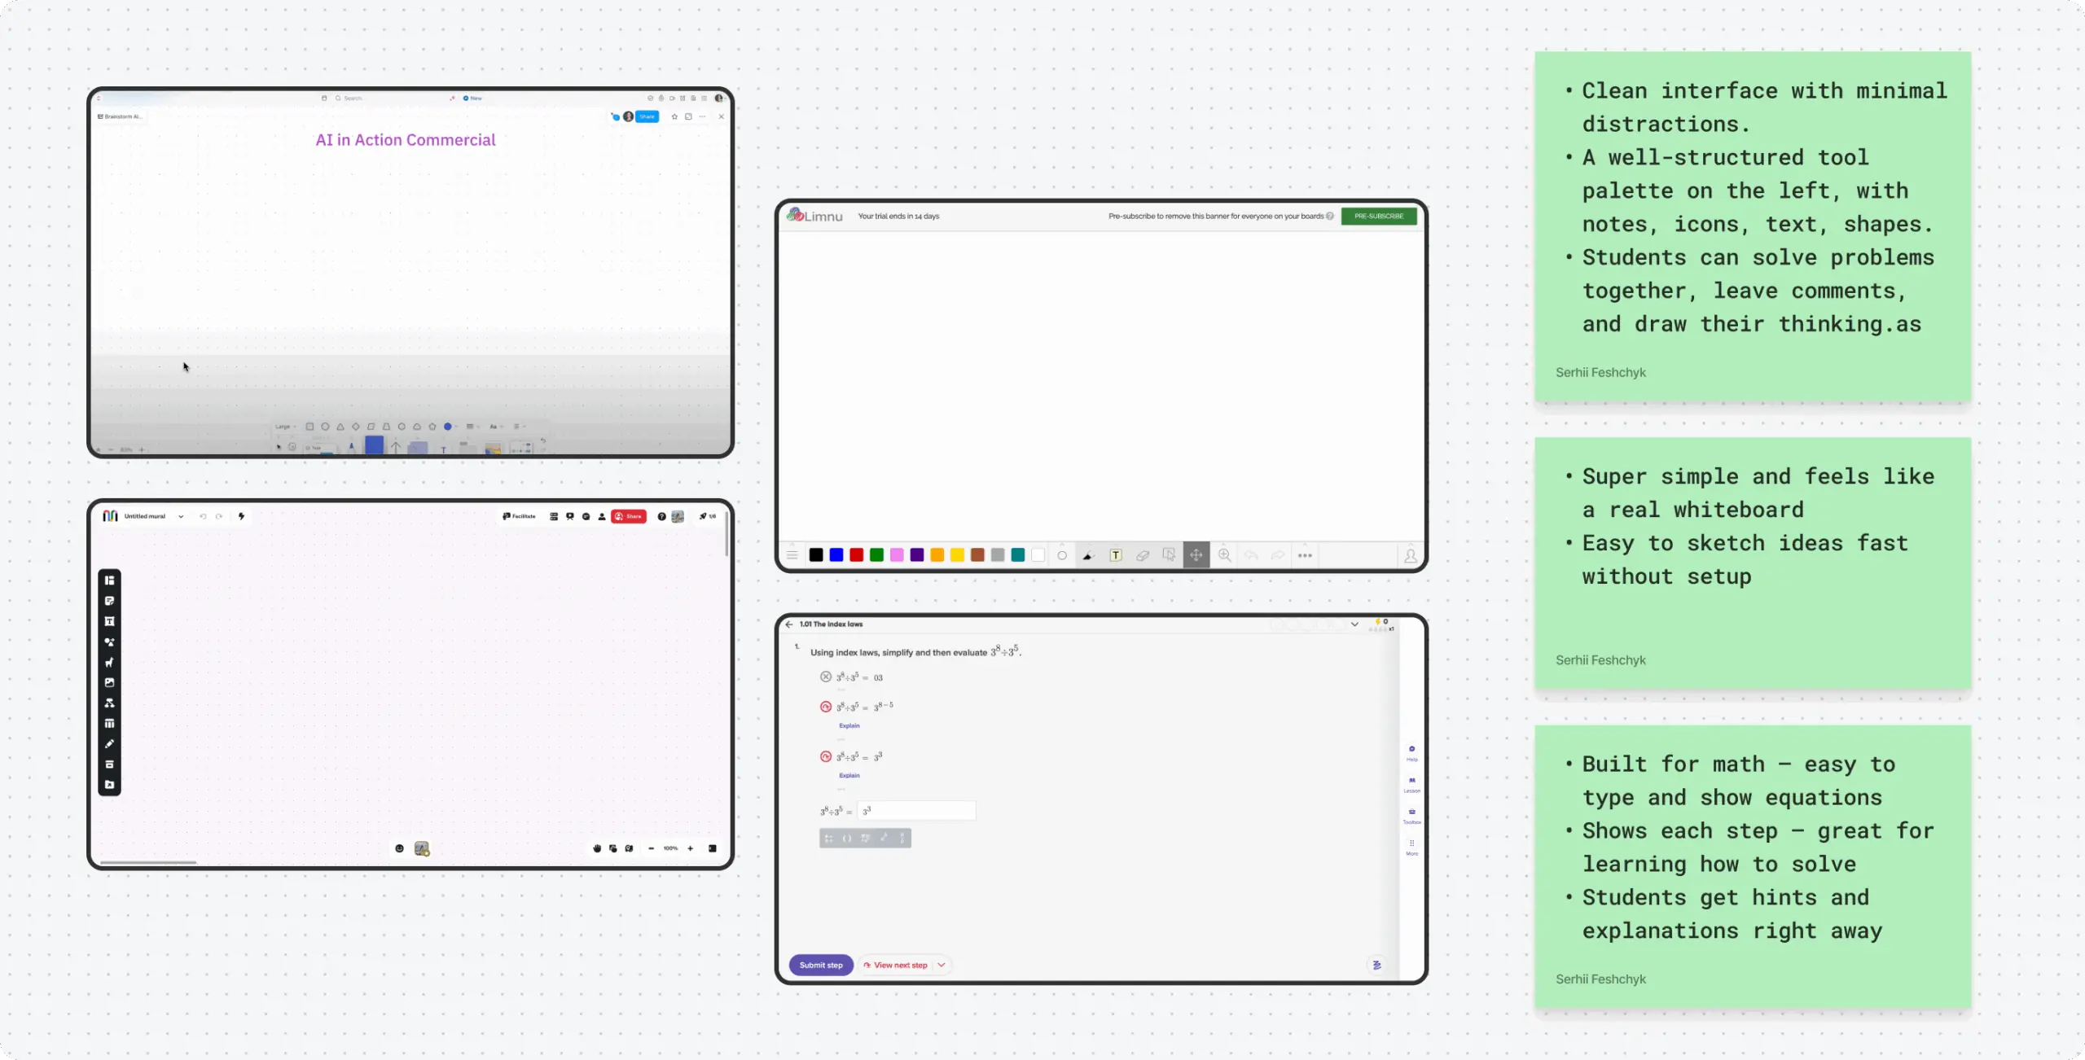
Task: Click the Submit step button
Action: point(820,965)
